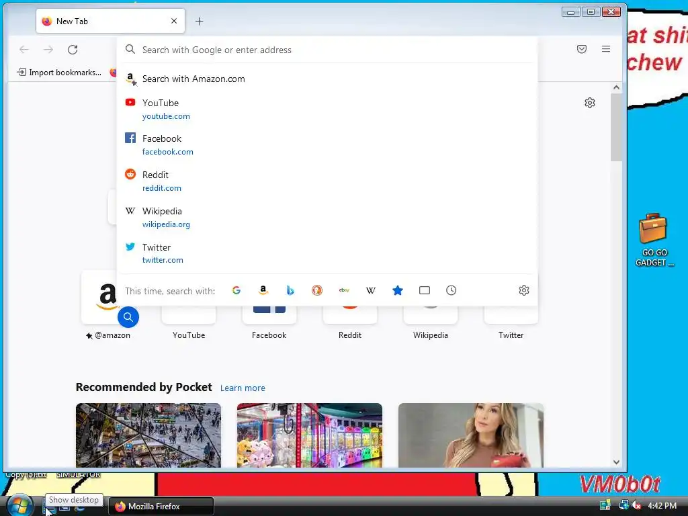This screenshot has height=516, width=688.
Task: Open the Facebook suggestion facebook.com
Action: click(327, 145)
